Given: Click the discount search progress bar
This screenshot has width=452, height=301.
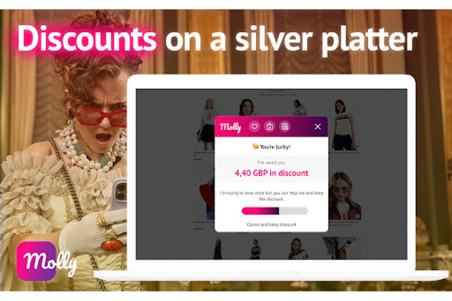Looking at the screenshot, I should pos(275,211).
